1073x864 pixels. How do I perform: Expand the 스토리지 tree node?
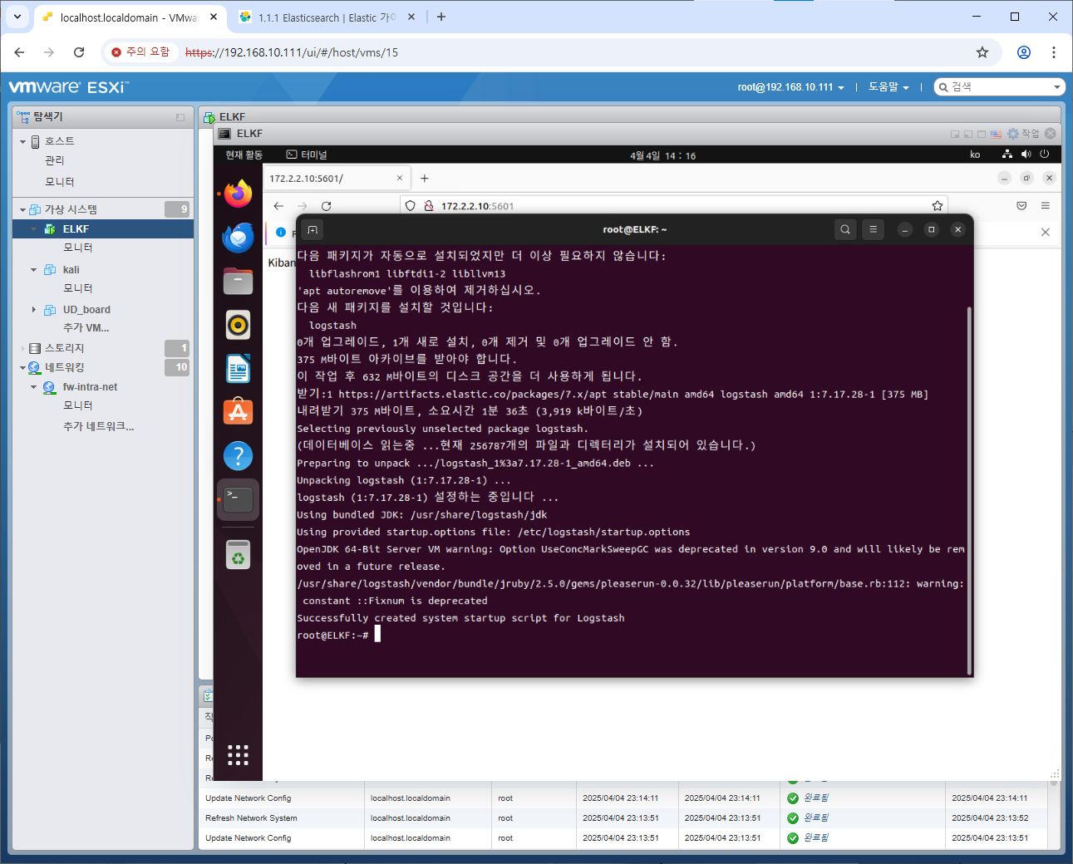[x=23, y=349]
